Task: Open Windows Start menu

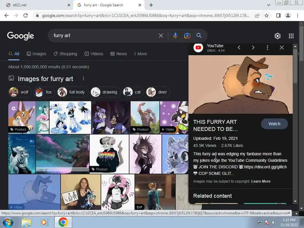Action: coord(8,222)
